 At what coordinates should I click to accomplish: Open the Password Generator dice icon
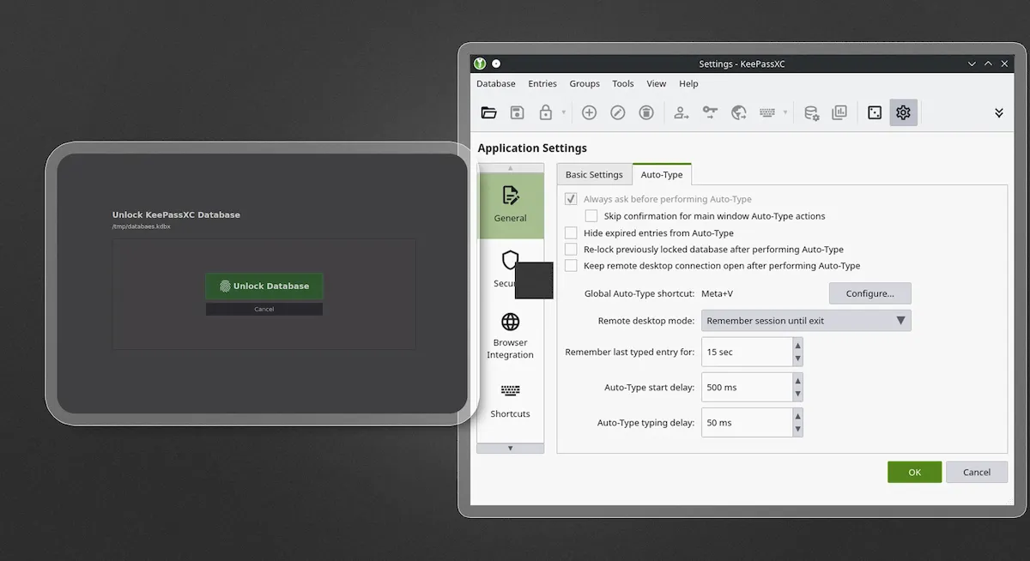coord(875,112)
